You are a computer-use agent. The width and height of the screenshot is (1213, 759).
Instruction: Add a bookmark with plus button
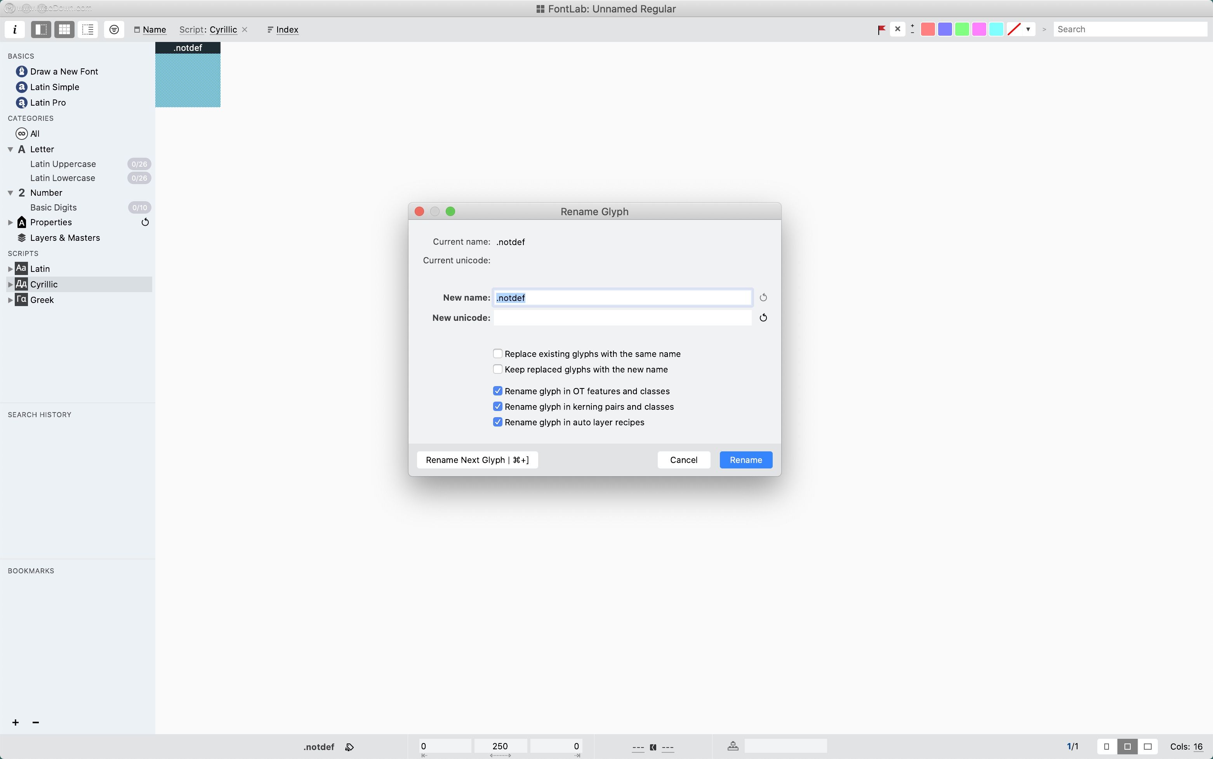click(16, 722)
